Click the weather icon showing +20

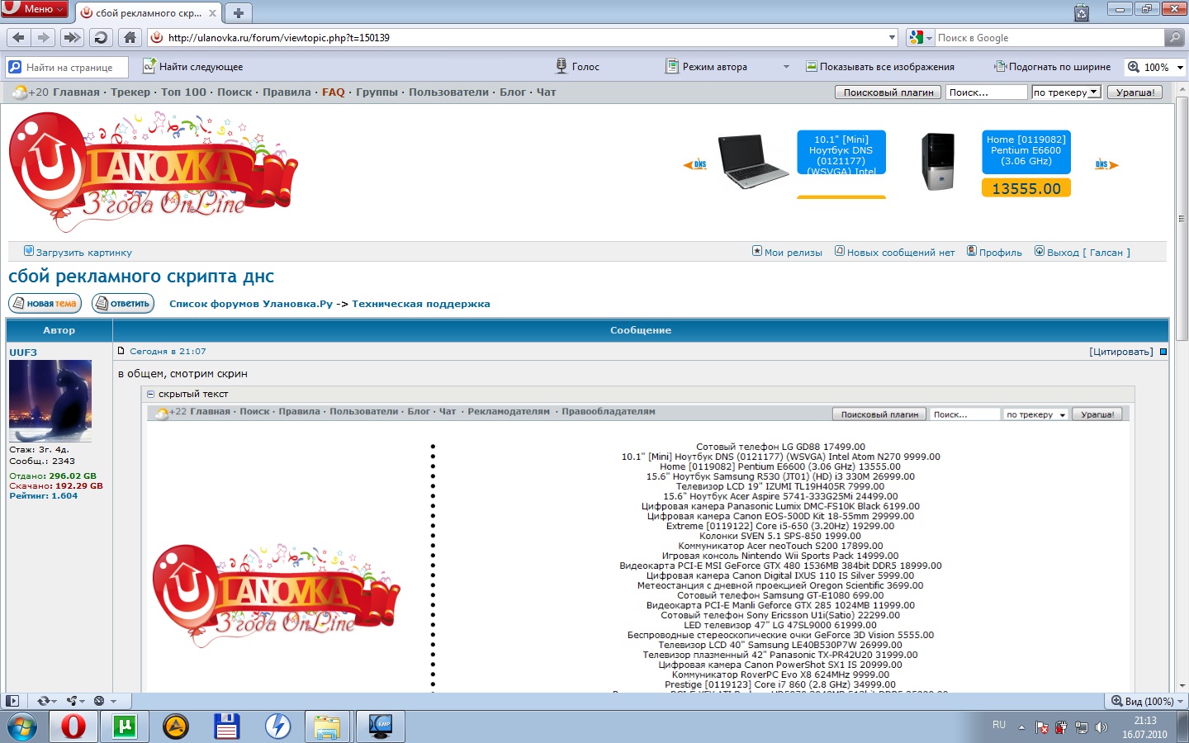19,92
